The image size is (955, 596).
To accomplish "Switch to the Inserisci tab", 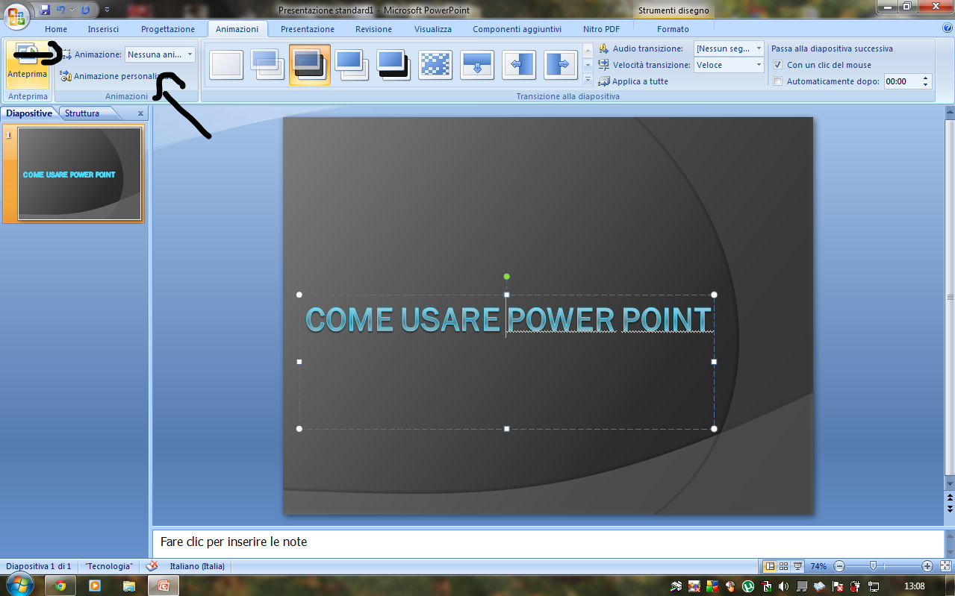I will pyautogui.click(x=103, y=29).
